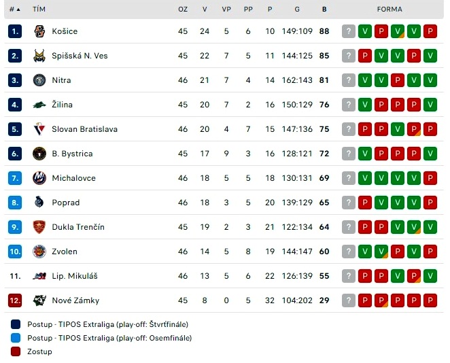450x363 pixels.
Task: Click the Nové Zámky team logo
Action: [39, 300]
